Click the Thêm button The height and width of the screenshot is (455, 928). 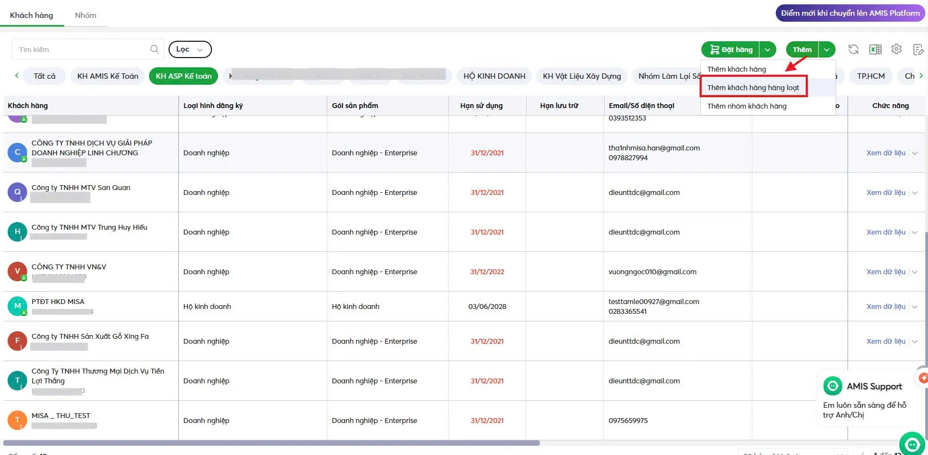tap(802, 49)
